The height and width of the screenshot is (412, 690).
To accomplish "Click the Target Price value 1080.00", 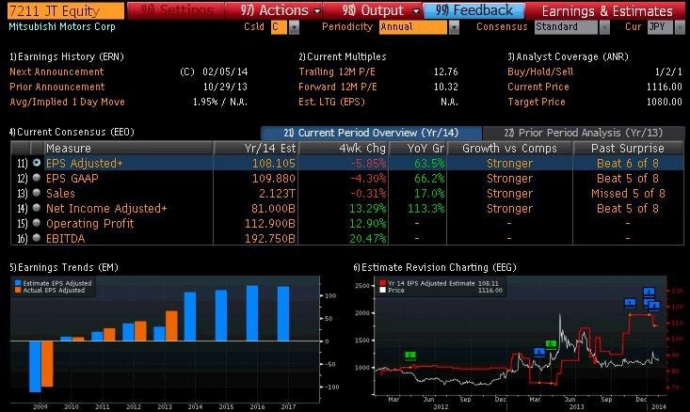I will coord(664,102).
